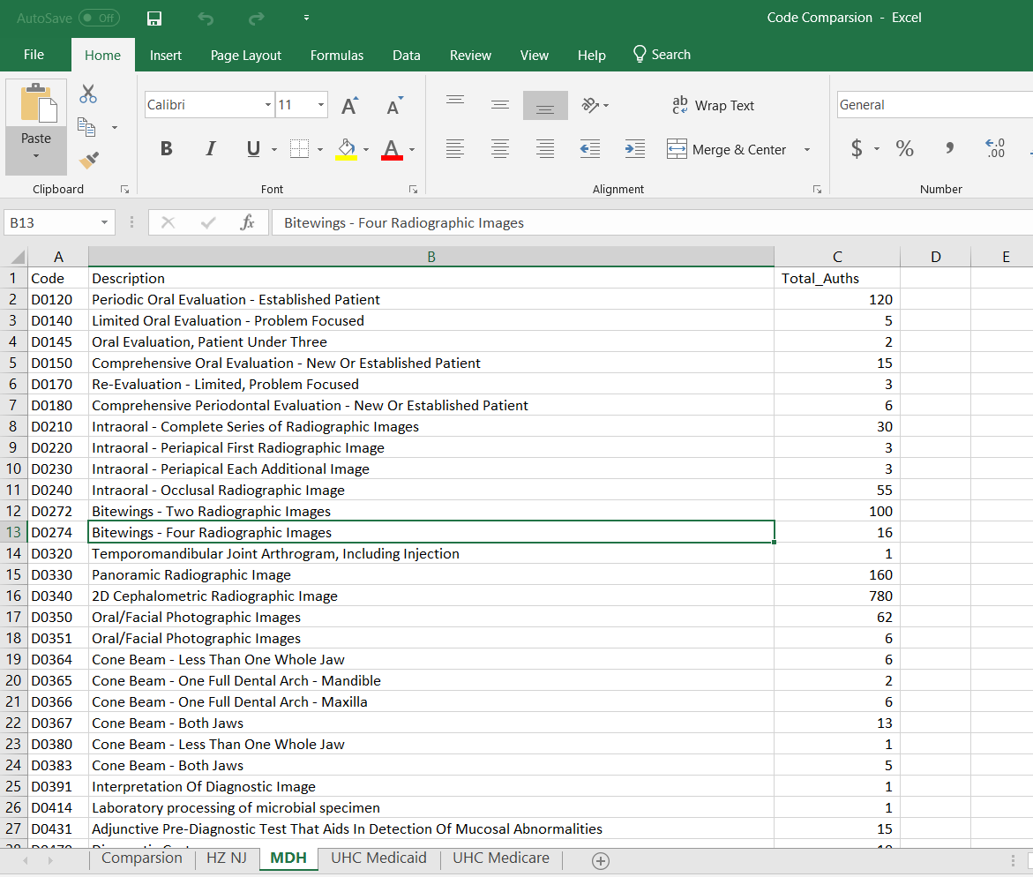Click the Undo arrow
Screen dimensions: 1033x877
205,18
